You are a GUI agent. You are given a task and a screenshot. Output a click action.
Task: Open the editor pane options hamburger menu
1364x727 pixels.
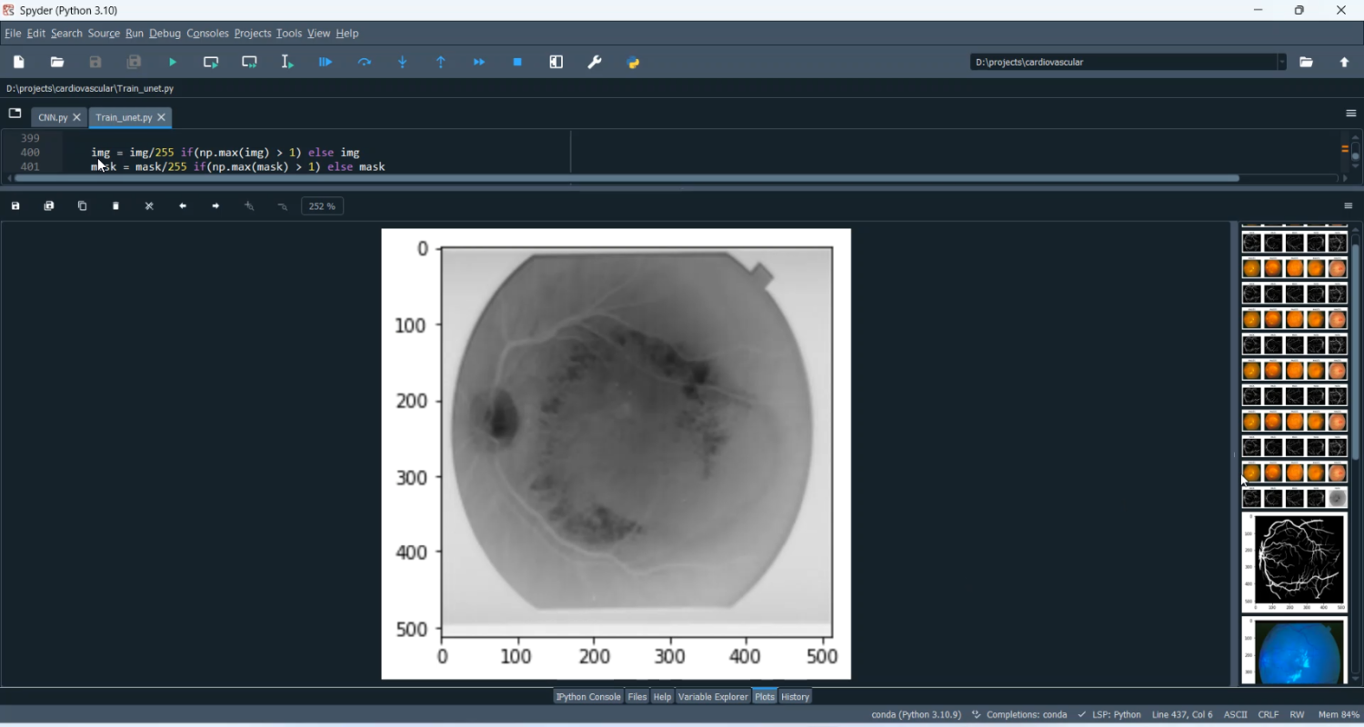[1350, 114]
